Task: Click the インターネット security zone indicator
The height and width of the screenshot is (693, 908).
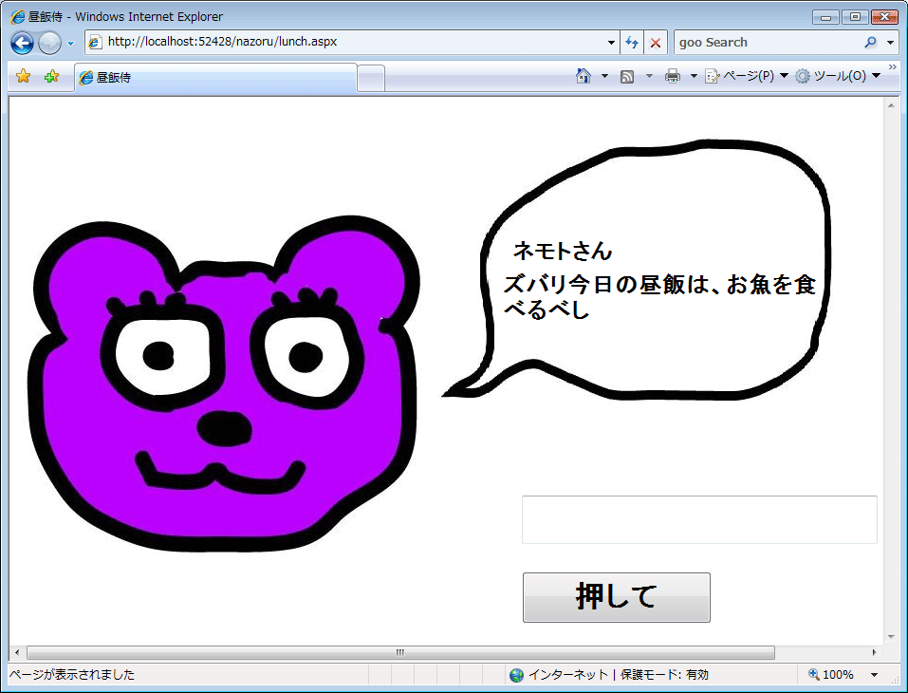Action: click(609, 674)
